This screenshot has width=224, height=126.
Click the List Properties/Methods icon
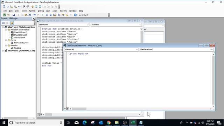click(4, 7)
